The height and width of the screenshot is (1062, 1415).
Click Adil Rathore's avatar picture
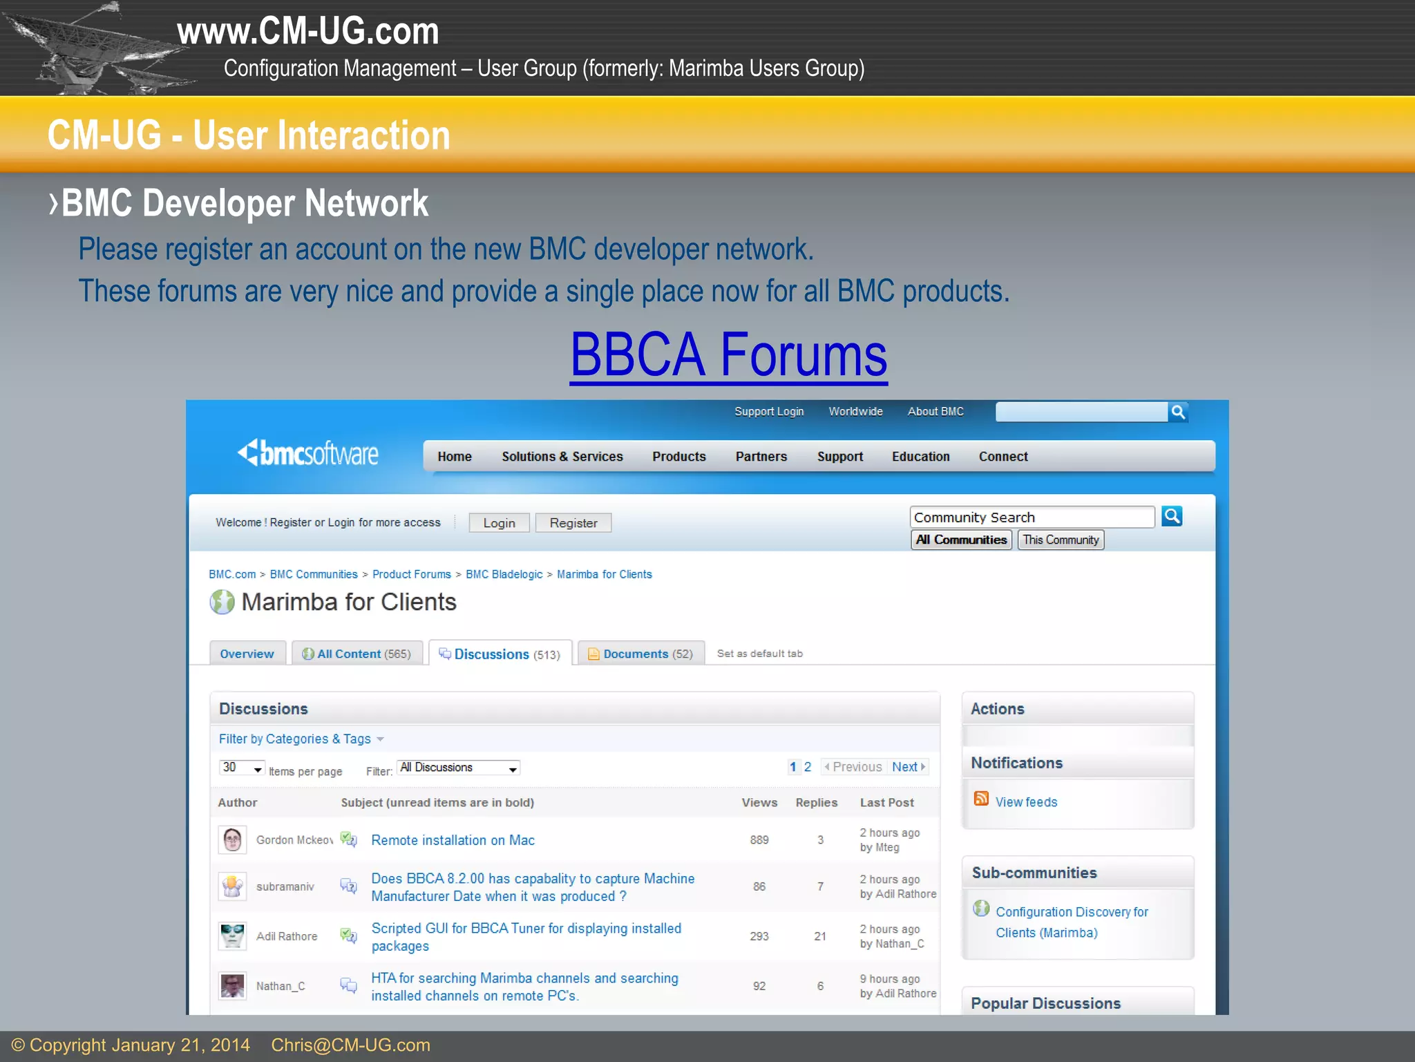pyautogui.click(x=232, y=936)
